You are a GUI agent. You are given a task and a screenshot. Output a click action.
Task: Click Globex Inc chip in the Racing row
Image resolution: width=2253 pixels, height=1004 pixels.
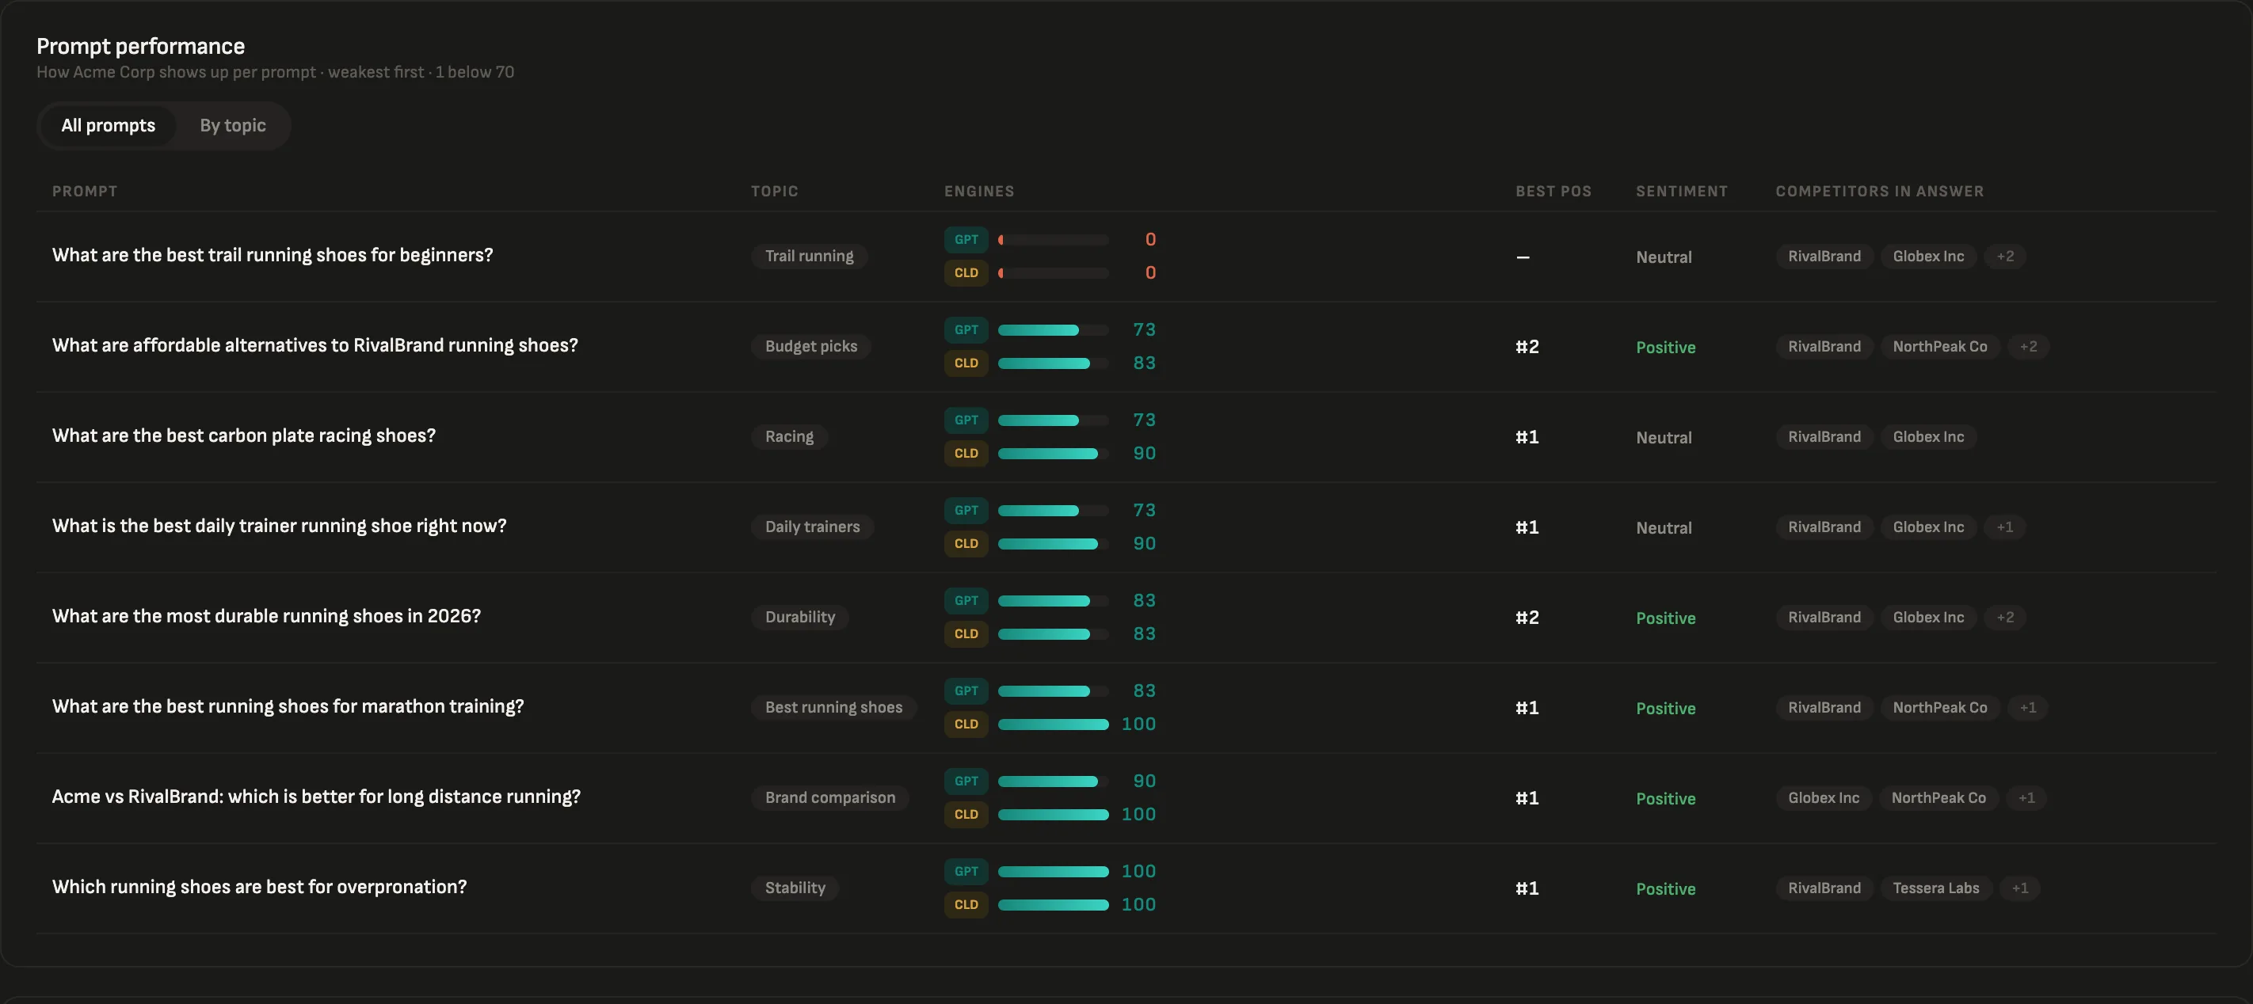point(1927,436)
